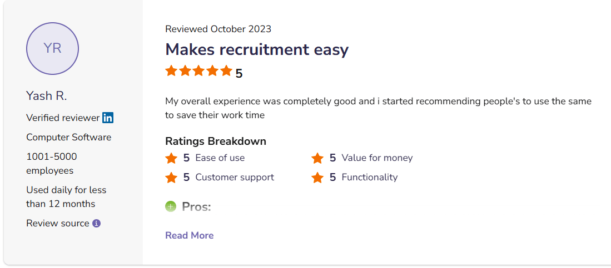Click the green Pros plus icon
Viewport: 611px width, 268px height.
[x=171, y=207]
